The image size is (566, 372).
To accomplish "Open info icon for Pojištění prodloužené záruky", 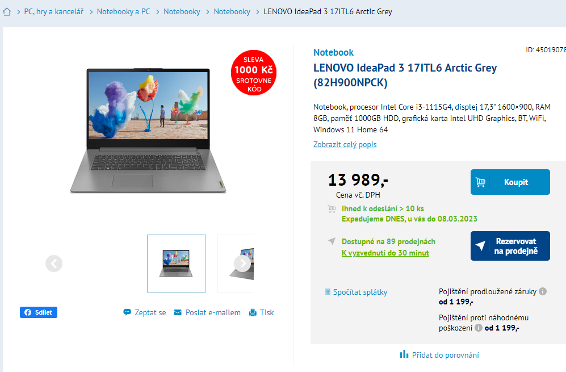I will click(x=543, y=291).
